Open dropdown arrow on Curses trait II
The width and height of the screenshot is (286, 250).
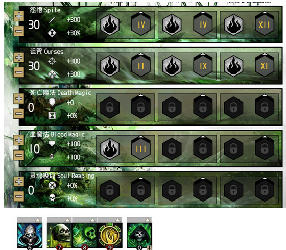pyautogui.click(x=141, y=54)
